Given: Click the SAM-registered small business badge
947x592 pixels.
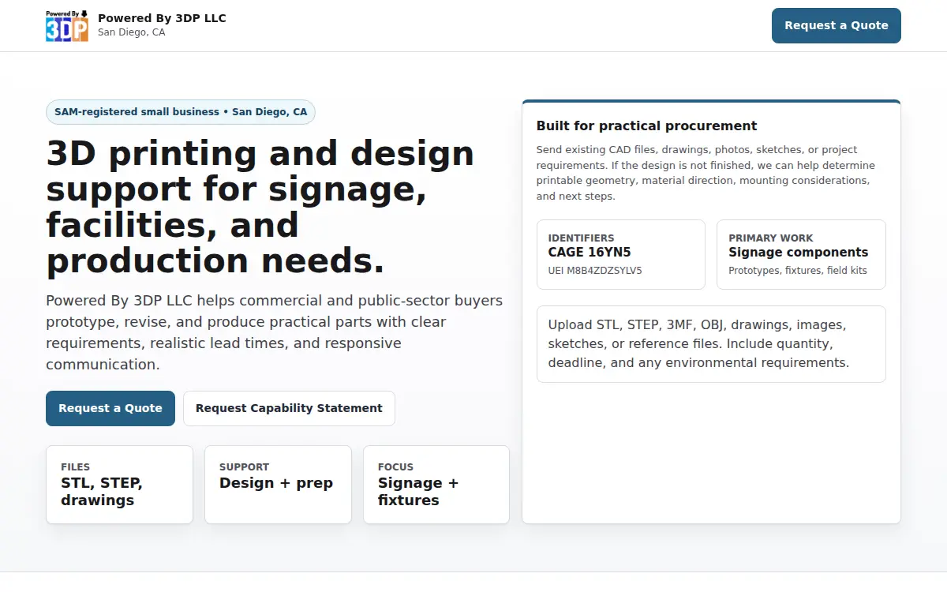Looking at the screenshot, I should [181, 112].
